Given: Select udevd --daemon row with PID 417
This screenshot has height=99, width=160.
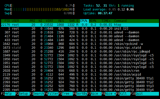Looking at the screenshot, I should pos(80,36).
